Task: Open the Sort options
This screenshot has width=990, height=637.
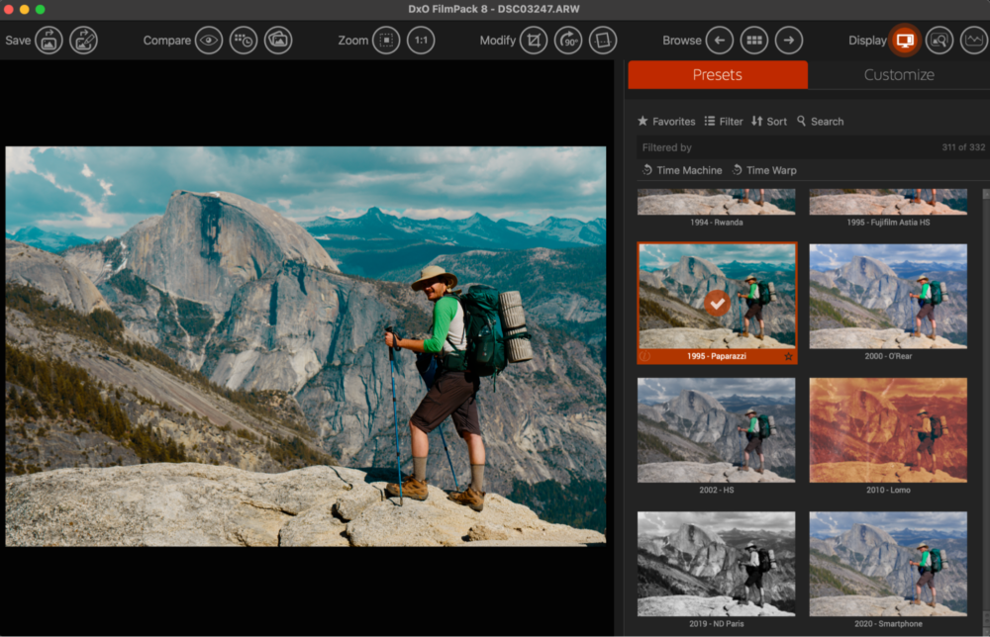Action: click(x=769, y=122)
